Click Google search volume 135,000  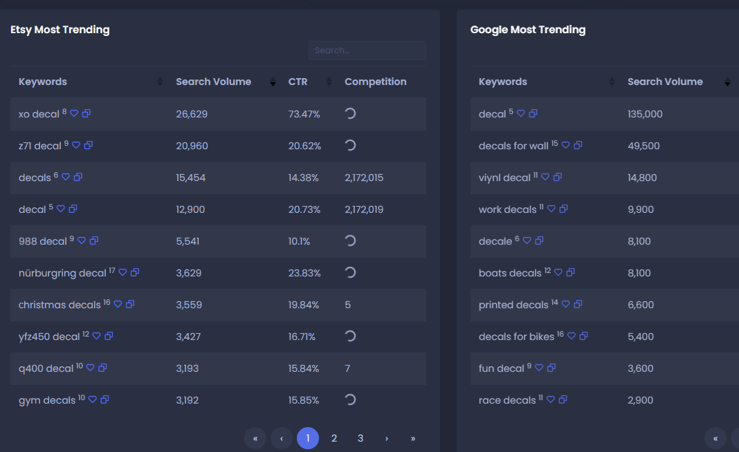click(645, 115)
